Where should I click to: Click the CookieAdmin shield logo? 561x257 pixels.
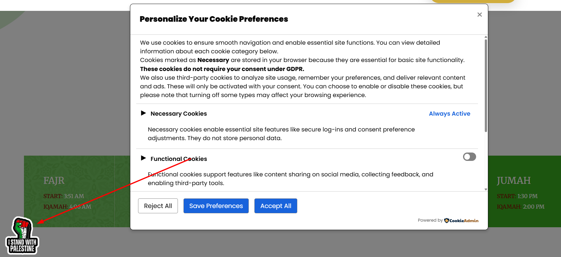447,220
